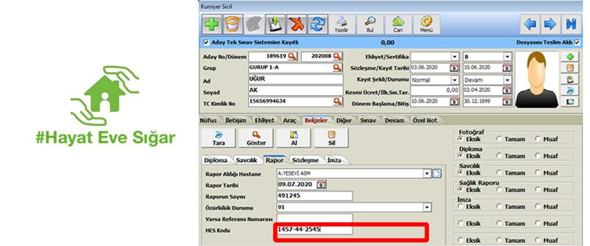Open the Menü gear tool
Viewport: 590px width, 246px height.
click(426, 24)
